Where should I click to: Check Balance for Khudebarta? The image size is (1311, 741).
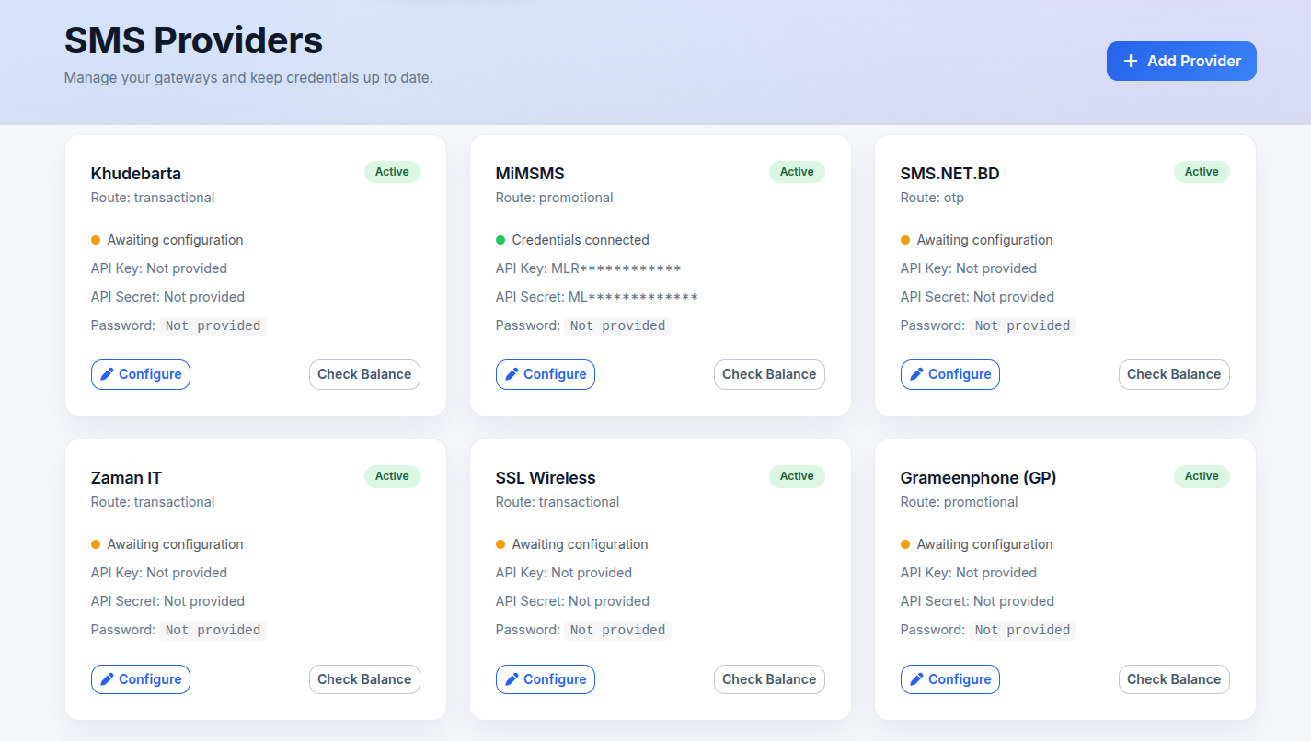(364, 374)
